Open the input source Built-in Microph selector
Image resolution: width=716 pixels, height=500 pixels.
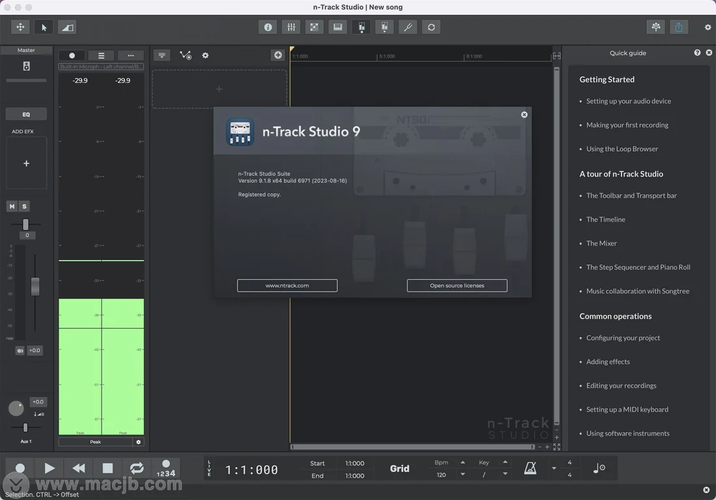point(101,66)
